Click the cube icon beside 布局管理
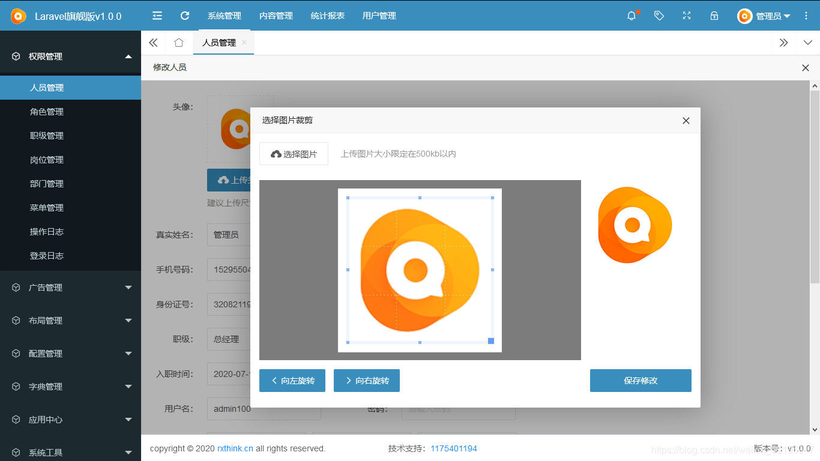The height and width of the screenshot is (461, 820). (16, 321)
